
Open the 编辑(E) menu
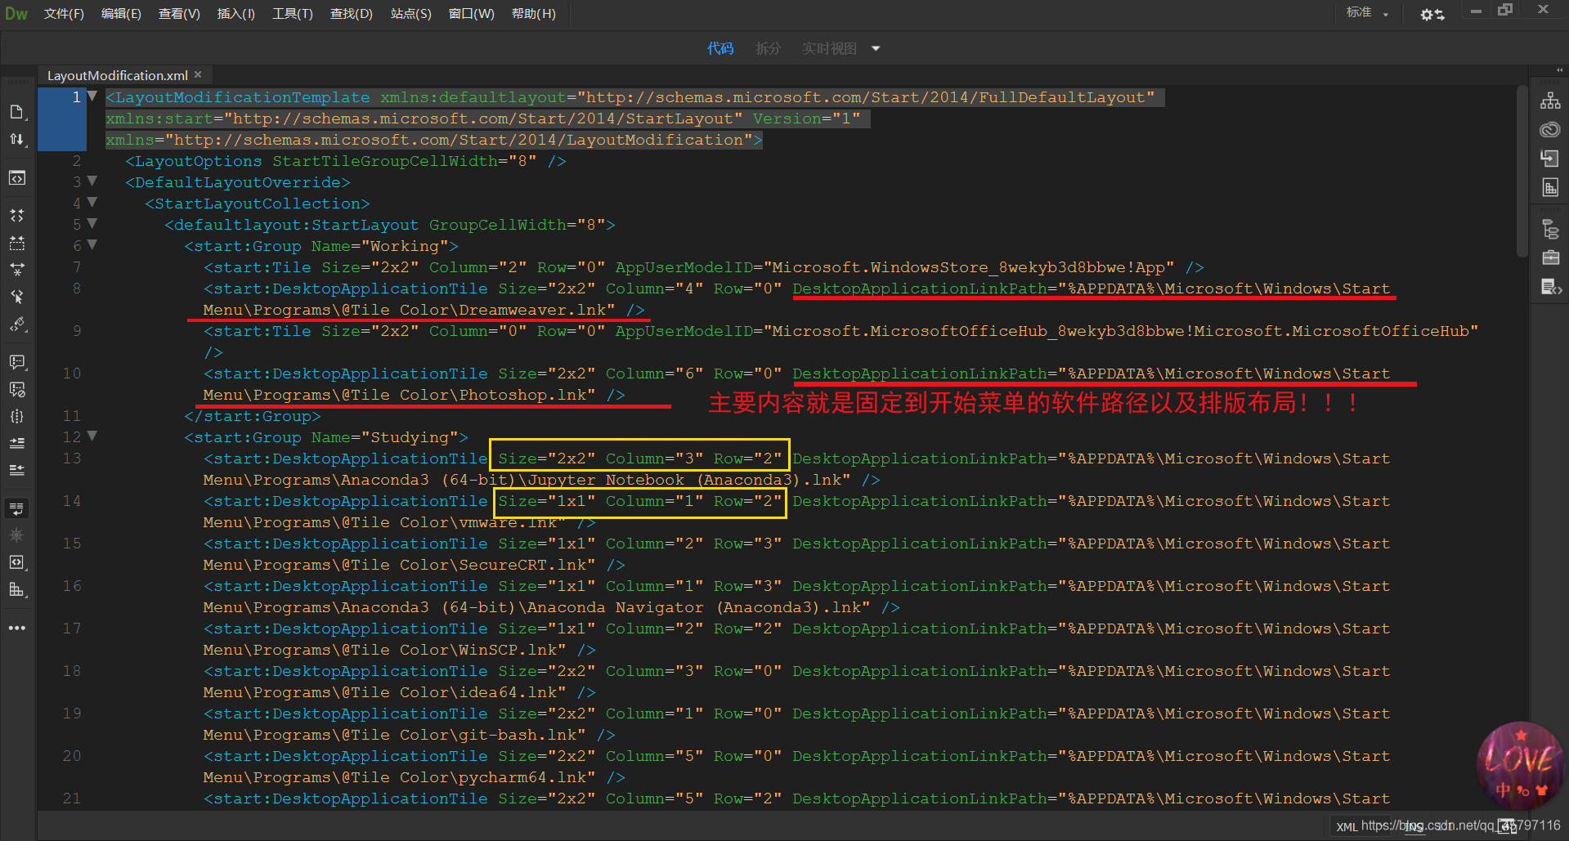(121, 14)
